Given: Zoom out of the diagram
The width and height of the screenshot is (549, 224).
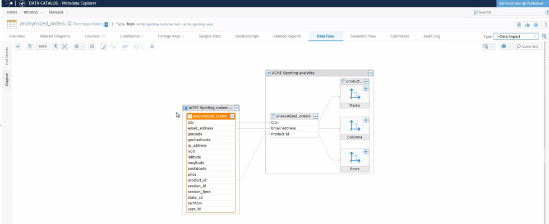Looking at the screenshot, I should point(30,46).
